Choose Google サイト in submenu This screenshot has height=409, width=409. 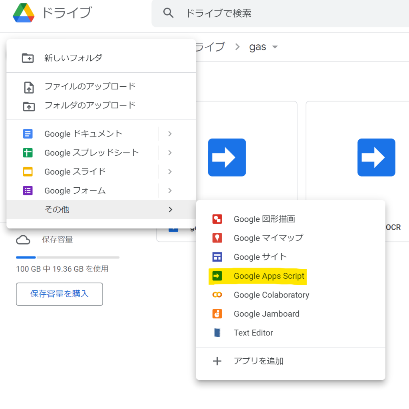click(291, 257)
